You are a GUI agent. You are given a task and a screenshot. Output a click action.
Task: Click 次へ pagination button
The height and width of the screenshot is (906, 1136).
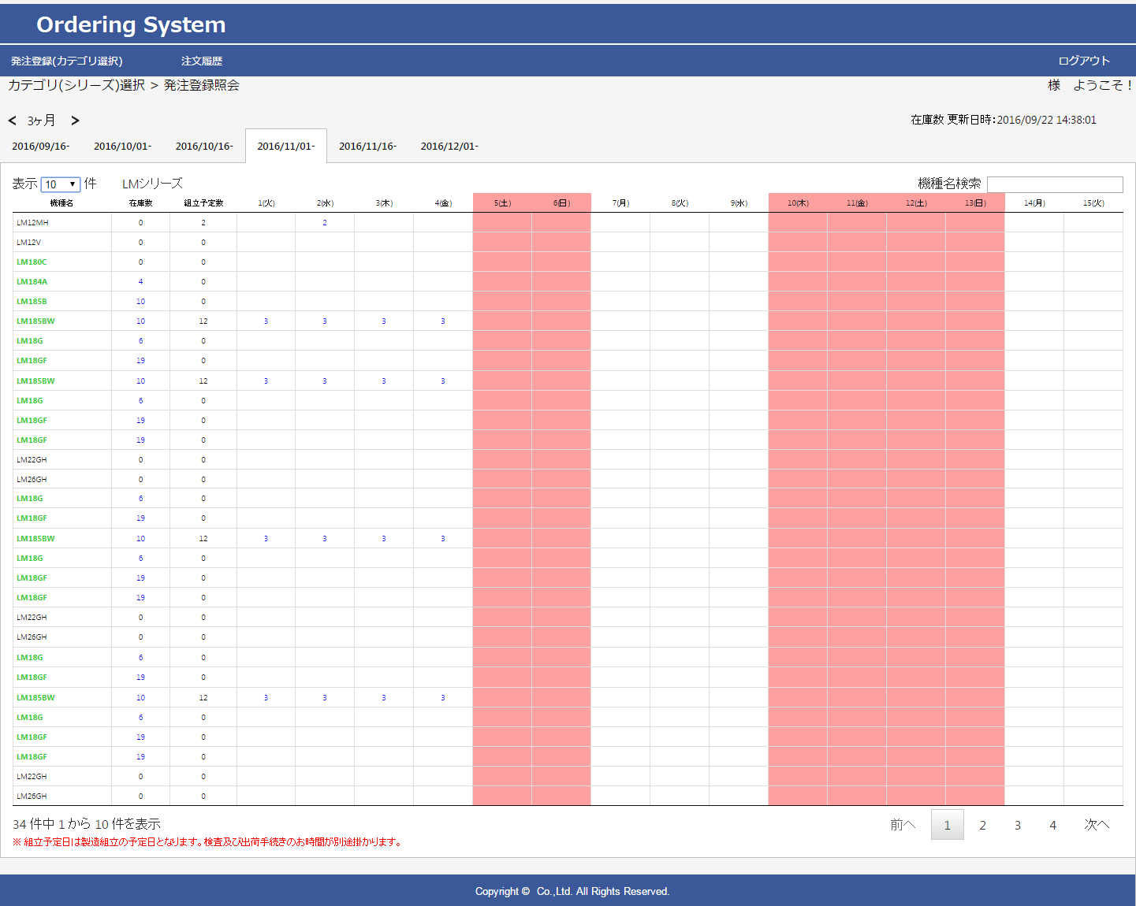1097,825
